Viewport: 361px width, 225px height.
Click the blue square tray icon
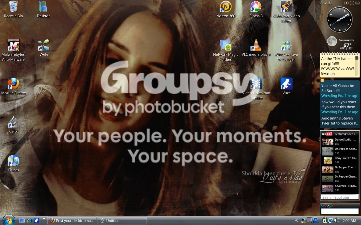point(315,220)
